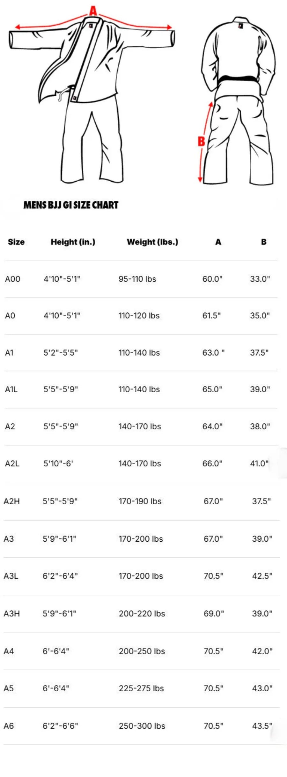Click the red letter B pant-length marker

201,141
